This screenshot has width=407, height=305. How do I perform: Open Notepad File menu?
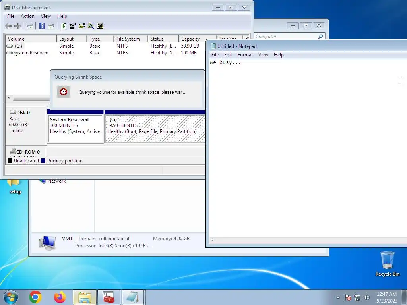tap(215, 55)
